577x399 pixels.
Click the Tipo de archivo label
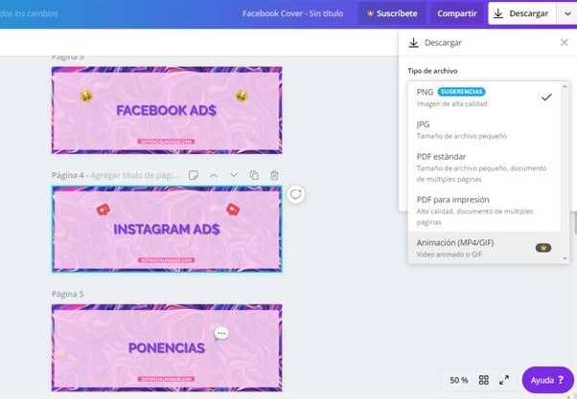tap(432, 71)
